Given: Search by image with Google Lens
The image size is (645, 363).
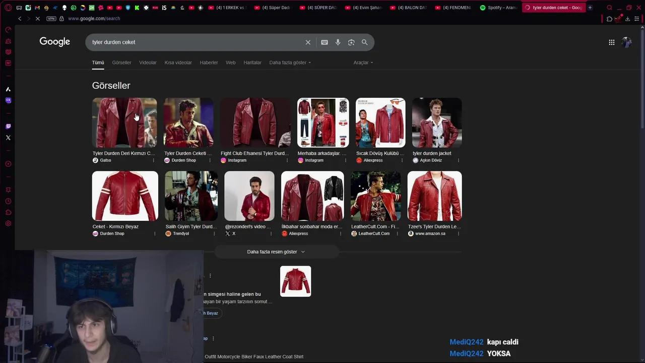Looking at the screenshot, I should 351,42.
